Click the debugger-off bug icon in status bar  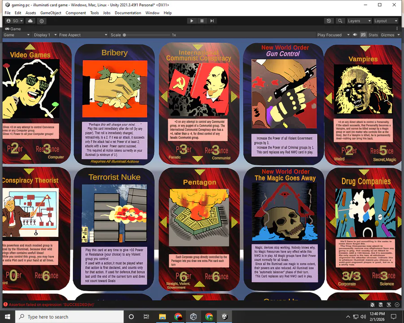tap(372, 305)
